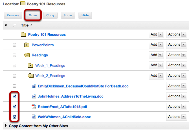This screenshot has width=189, height=130.
Task: Expand Copy Content from My Other Sites
Action: tap(6, 126)
